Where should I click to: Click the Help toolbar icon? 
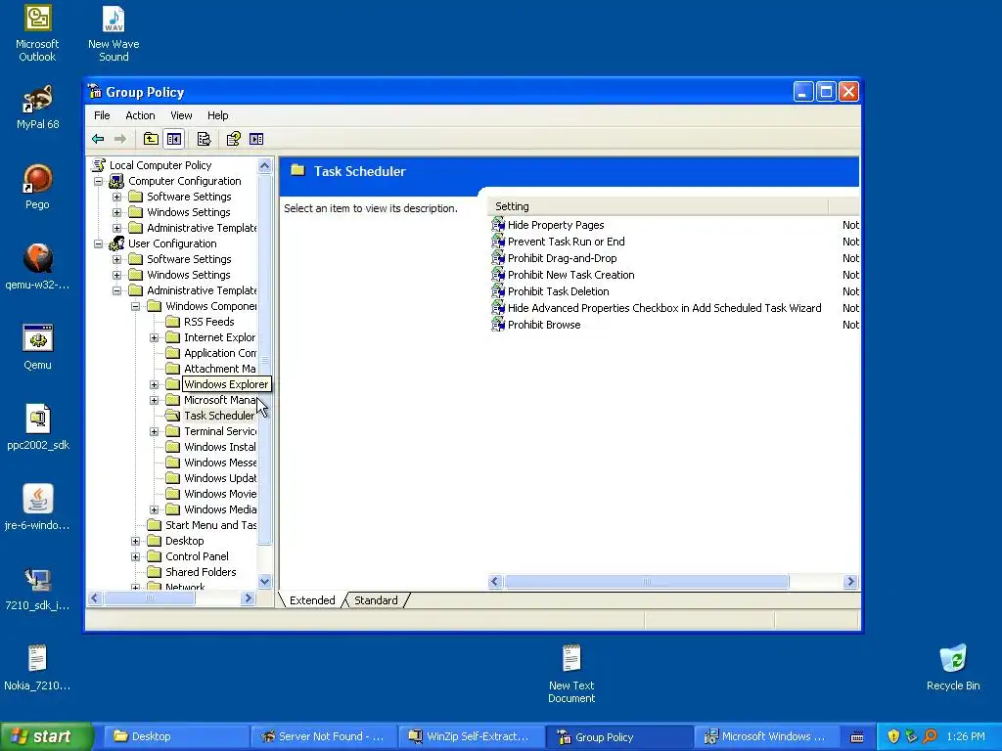point(233,139)
